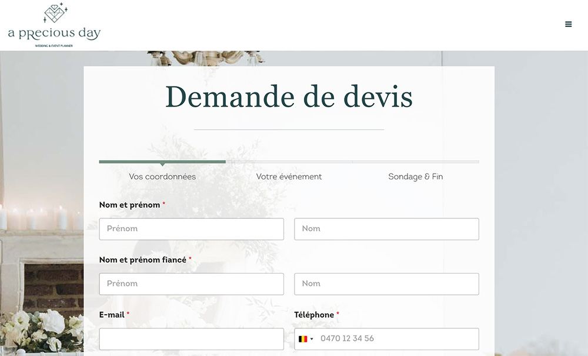This screenshot has height=356, width=588.
Task: Click the last segment of the progress bar
Action: 416,161
